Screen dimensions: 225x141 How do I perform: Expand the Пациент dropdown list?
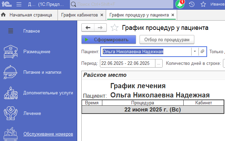pyautogui.click(x=195, y=51)
